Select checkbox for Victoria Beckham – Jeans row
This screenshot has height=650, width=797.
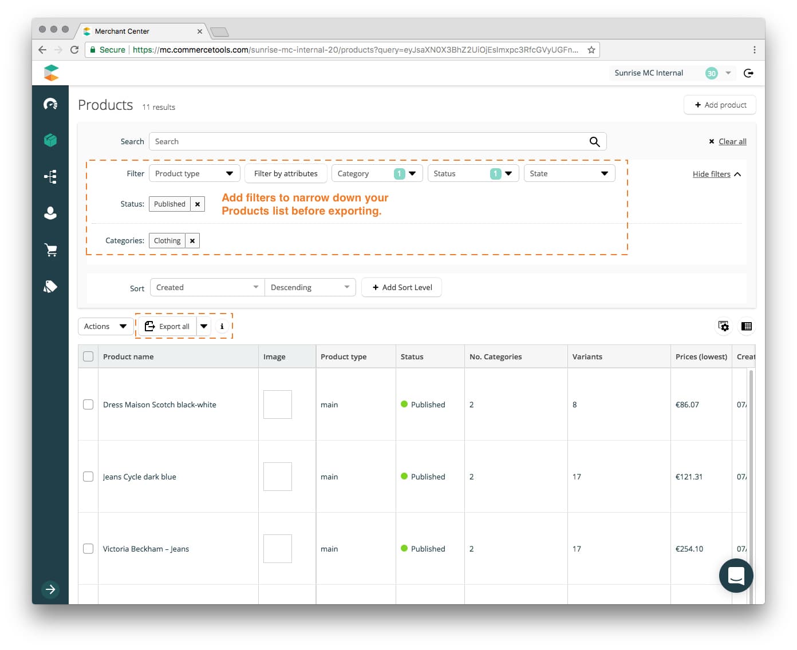click(88, 548)
